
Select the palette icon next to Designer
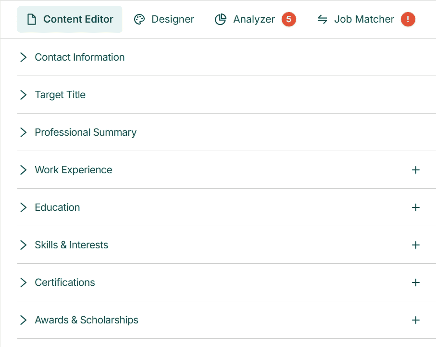click(139, 19)
